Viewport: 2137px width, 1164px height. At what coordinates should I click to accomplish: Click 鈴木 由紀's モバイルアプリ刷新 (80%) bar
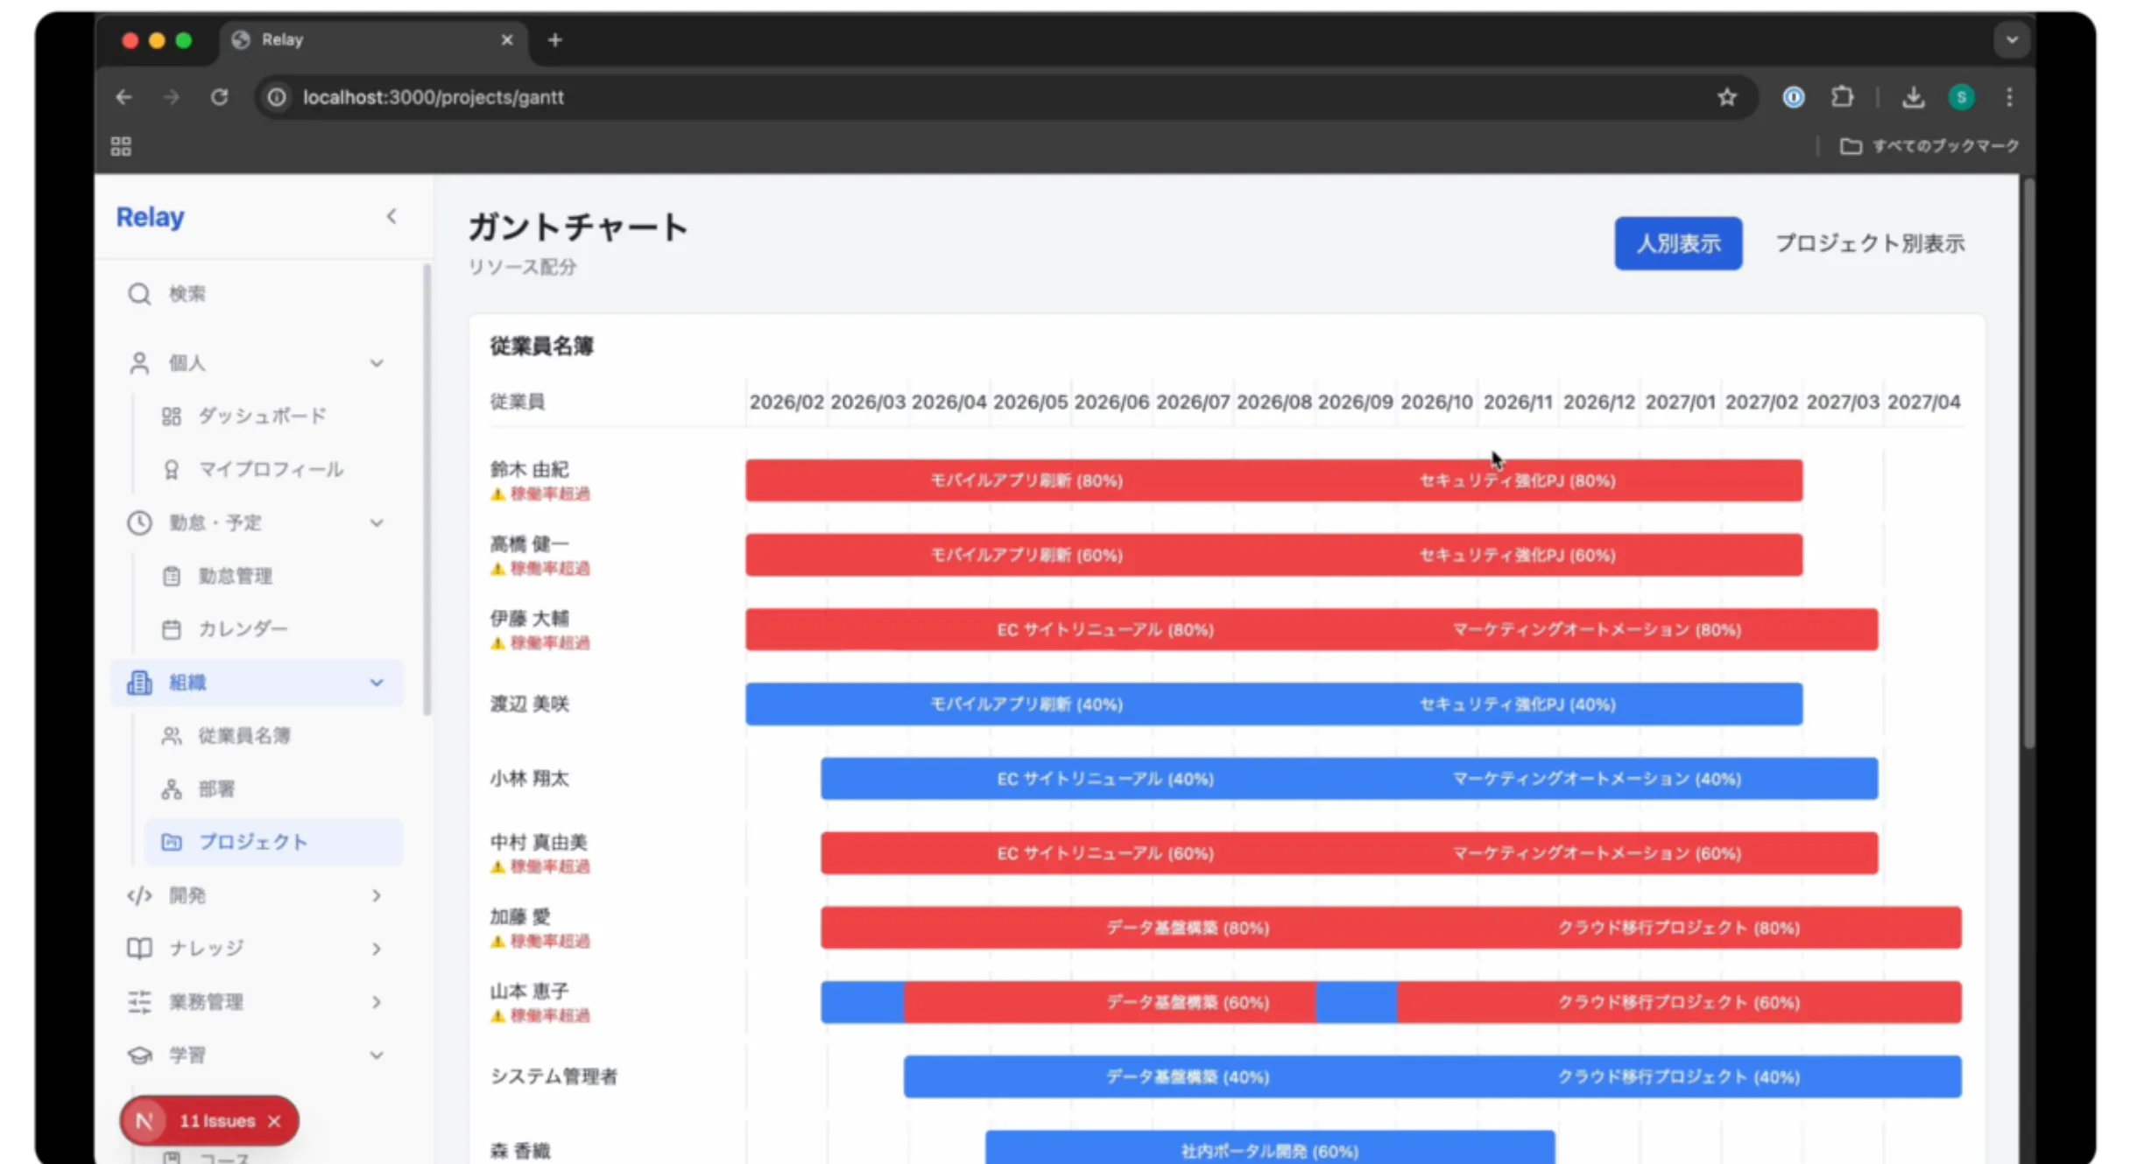pos(1026,480)
